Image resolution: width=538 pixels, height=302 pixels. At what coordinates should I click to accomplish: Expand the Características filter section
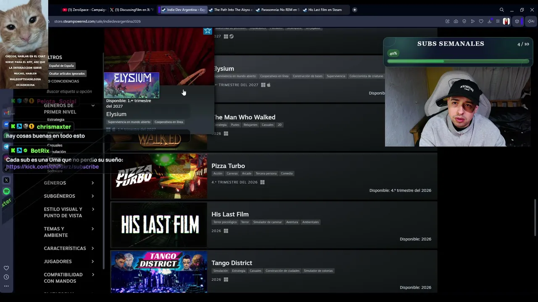[x=69, y=248]
